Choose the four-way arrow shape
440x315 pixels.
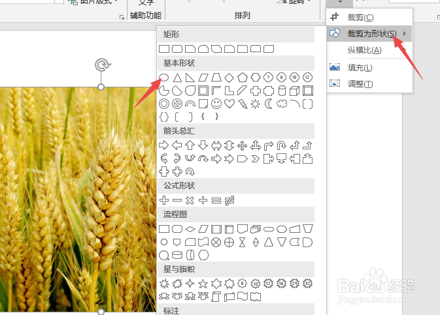pos(242,145)
